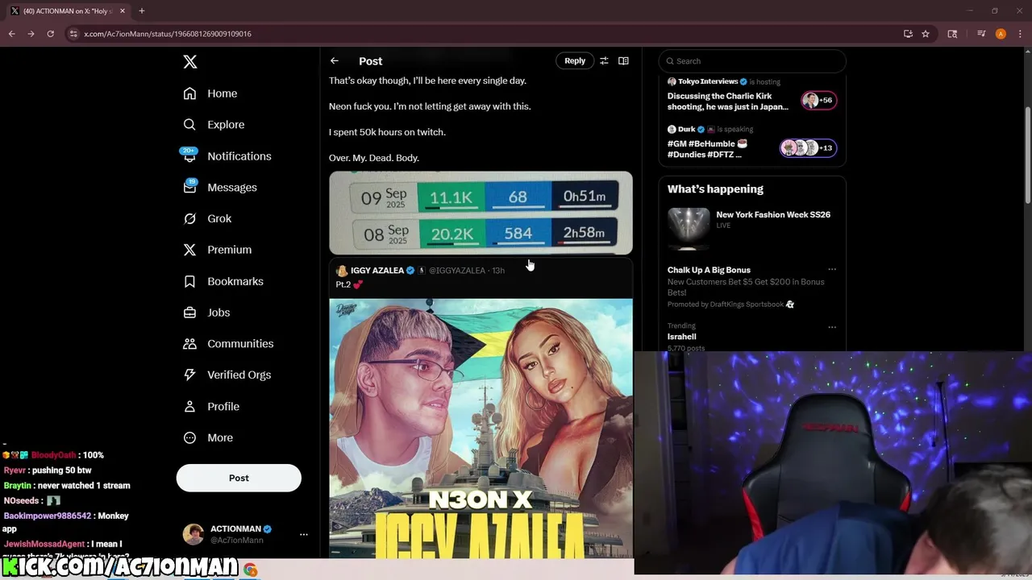Click the Fashion Week thumbnail
Viewport: 1032px width, 580px height.
(x=689, y=229)
